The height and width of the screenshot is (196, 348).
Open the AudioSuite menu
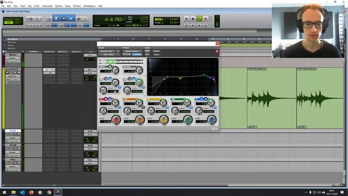[x=47, y=6]
